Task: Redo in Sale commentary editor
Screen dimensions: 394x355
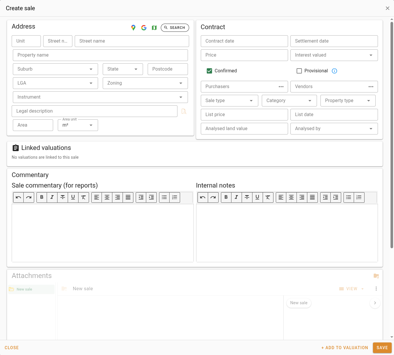Action: pos(29,197)
